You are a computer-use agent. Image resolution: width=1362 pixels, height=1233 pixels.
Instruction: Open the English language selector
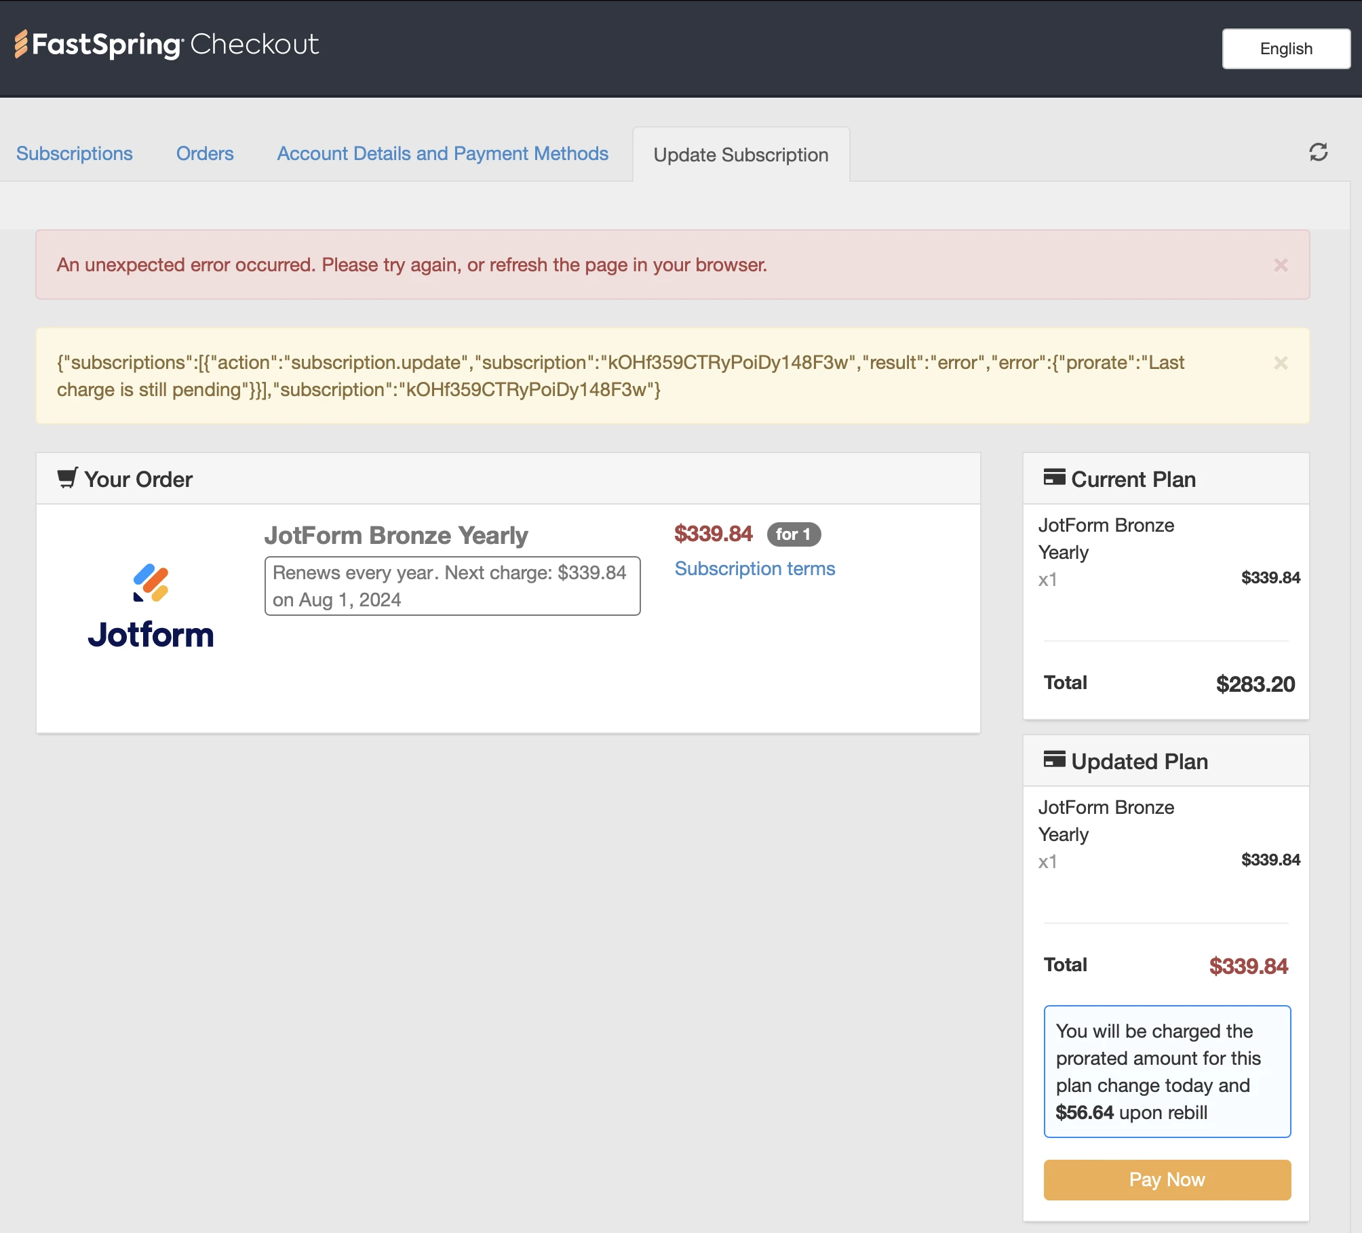coord(1285,48)
